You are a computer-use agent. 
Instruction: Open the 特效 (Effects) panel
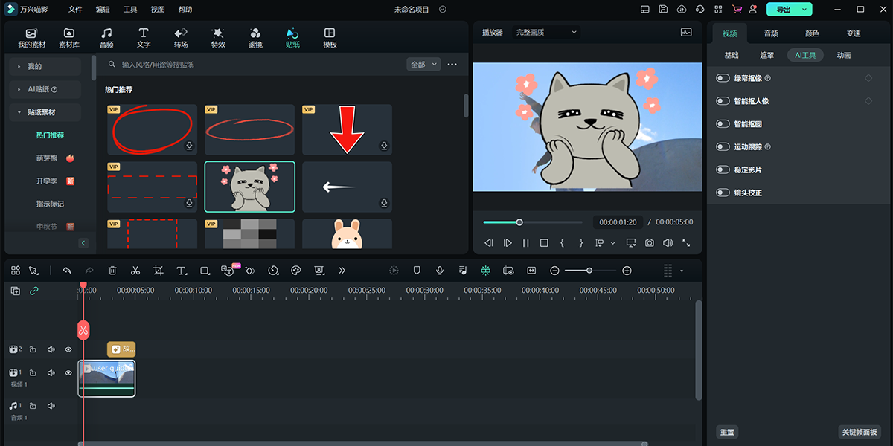click(217, 36)
